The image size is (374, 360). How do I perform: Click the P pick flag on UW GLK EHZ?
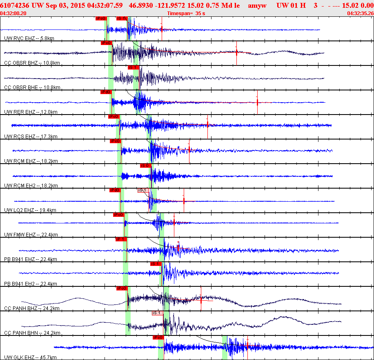[x=158, y=337]
